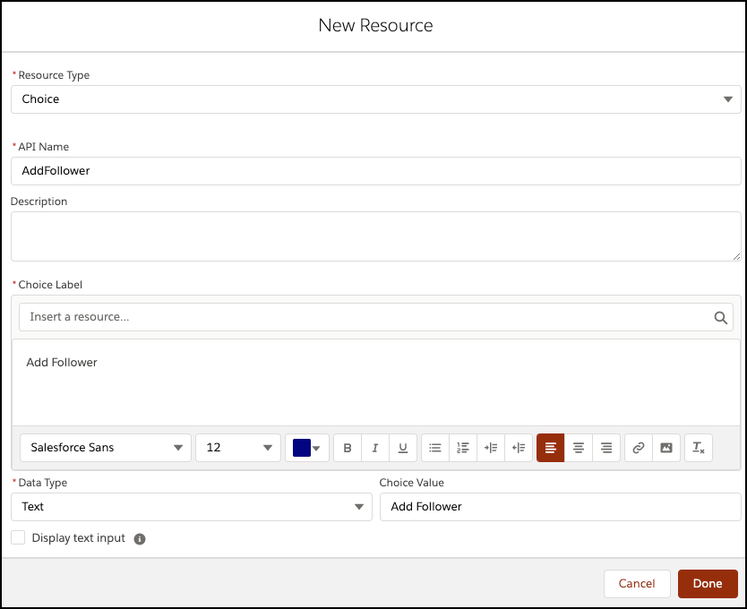Create a numbered list

463,448
